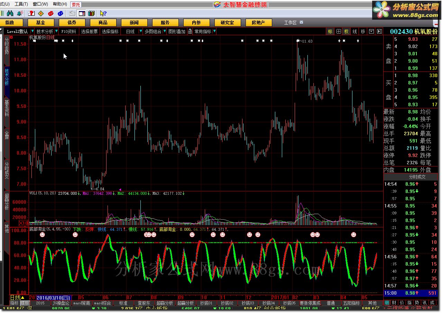Click the 002430 杭氧股份 stock title
Image resolution: width=442 pixels, height=313 pixels.
(x=414, y=31)
